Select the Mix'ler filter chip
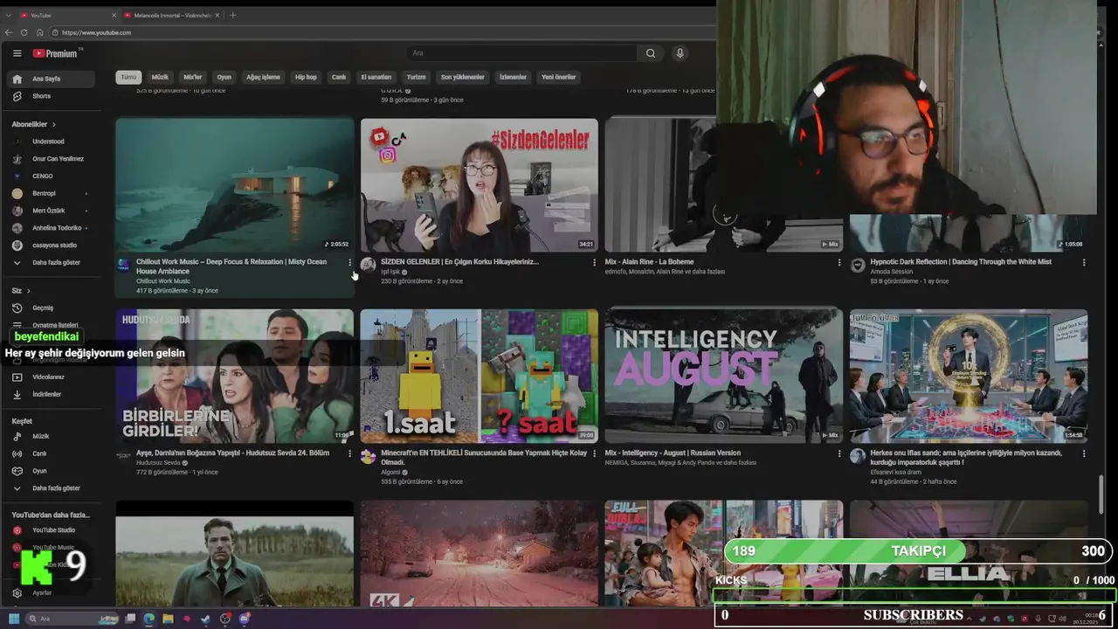This screenshot has height=629, width=1118. coord(192,77)
